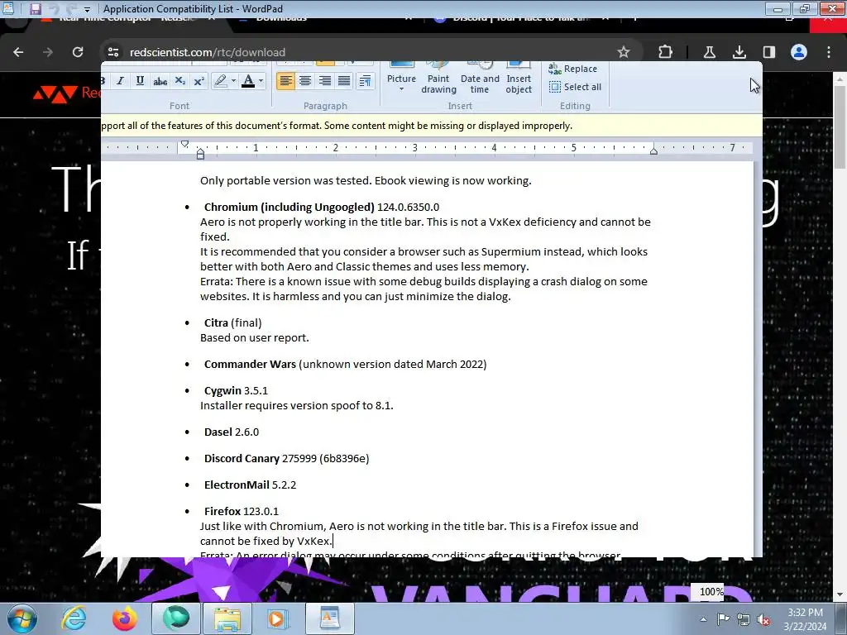This screenshot has width=847, height=635.
Task: Align text left
Action: click(x=285, y=81)
